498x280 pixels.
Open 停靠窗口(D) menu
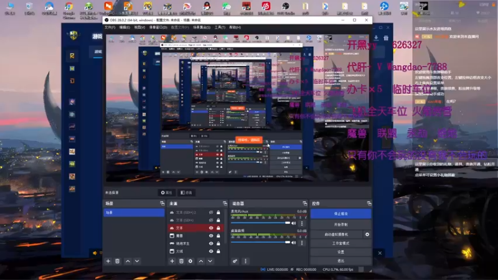coord(158,27)
